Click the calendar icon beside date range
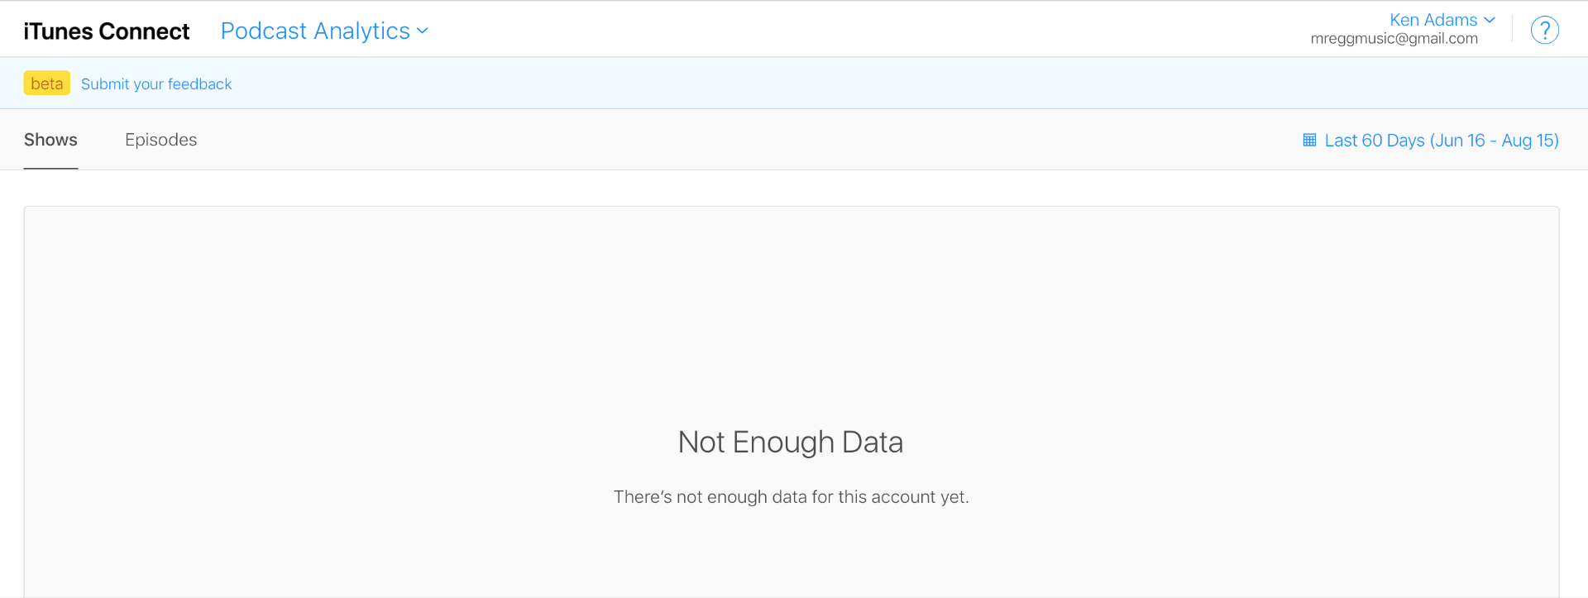 [x=1309, y=140]
